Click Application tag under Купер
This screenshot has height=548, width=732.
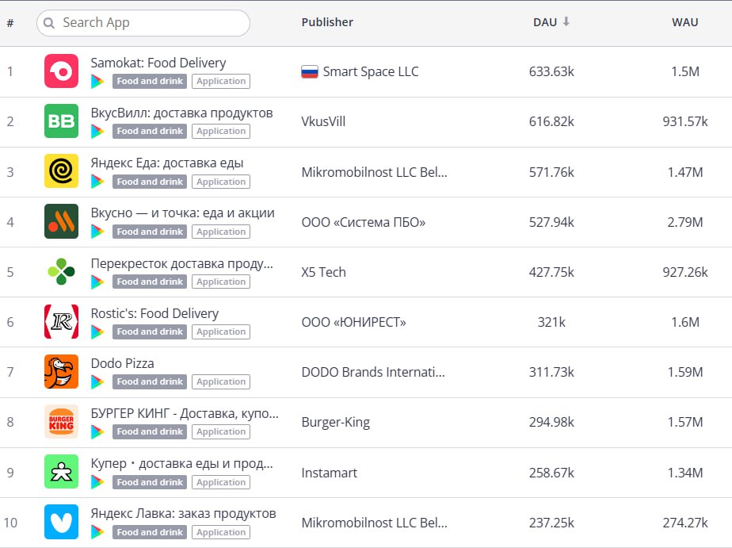click(221, 482)
